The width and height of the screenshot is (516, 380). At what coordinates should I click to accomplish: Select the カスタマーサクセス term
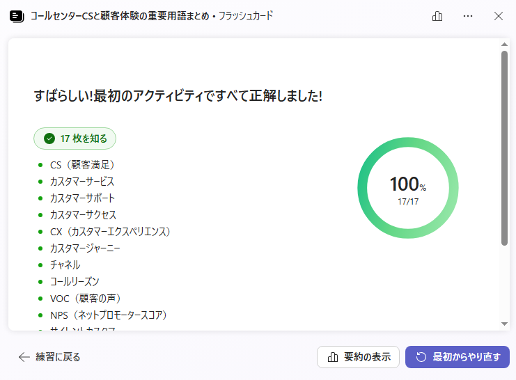point(83,215)
